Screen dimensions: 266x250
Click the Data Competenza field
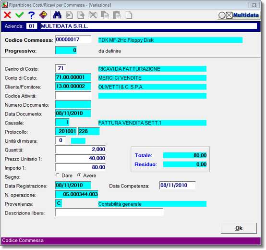pos(178,185)
